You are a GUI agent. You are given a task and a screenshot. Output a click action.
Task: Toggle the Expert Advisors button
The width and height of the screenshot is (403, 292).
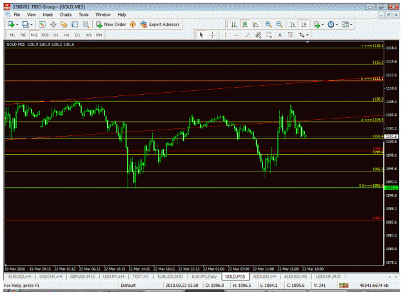[x=160, y=24]
